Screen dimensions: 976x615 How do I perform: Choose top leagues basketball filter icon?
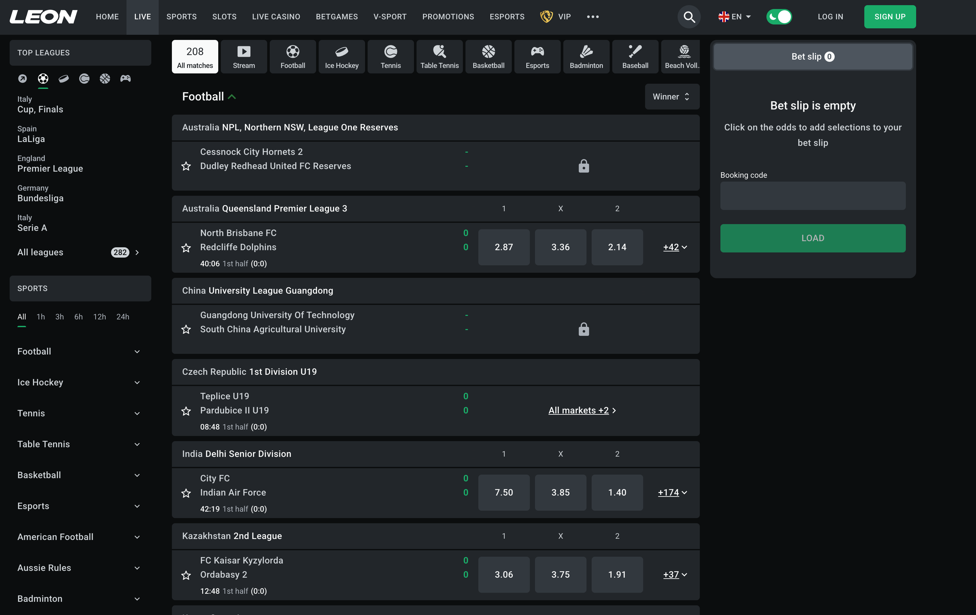click(x=105, y=78)
